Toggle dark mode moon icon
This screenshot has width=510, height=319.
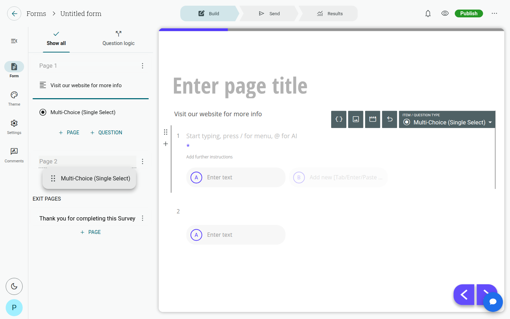pyautogui.click(x=14, y=286)
